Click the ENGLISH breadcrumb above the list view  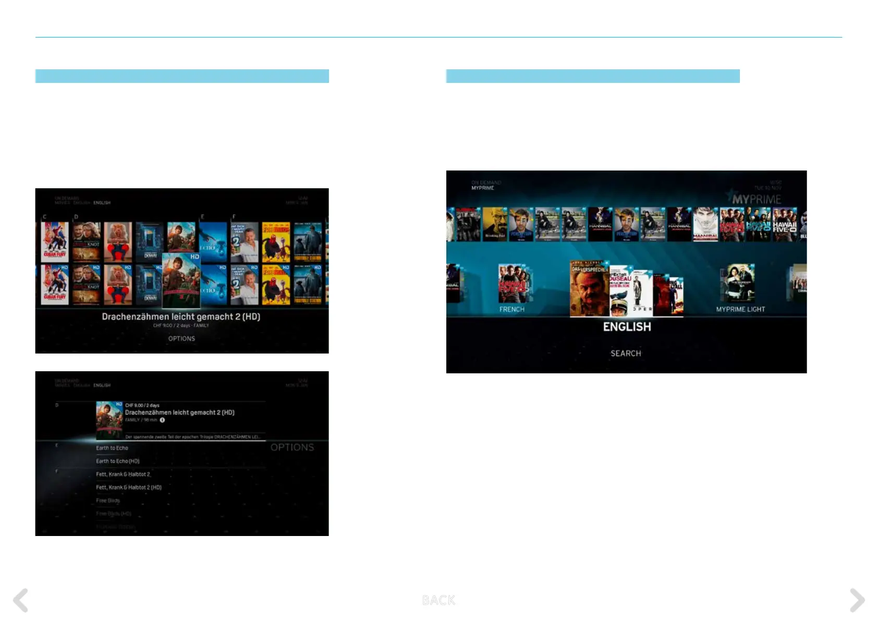click(102, 385)
